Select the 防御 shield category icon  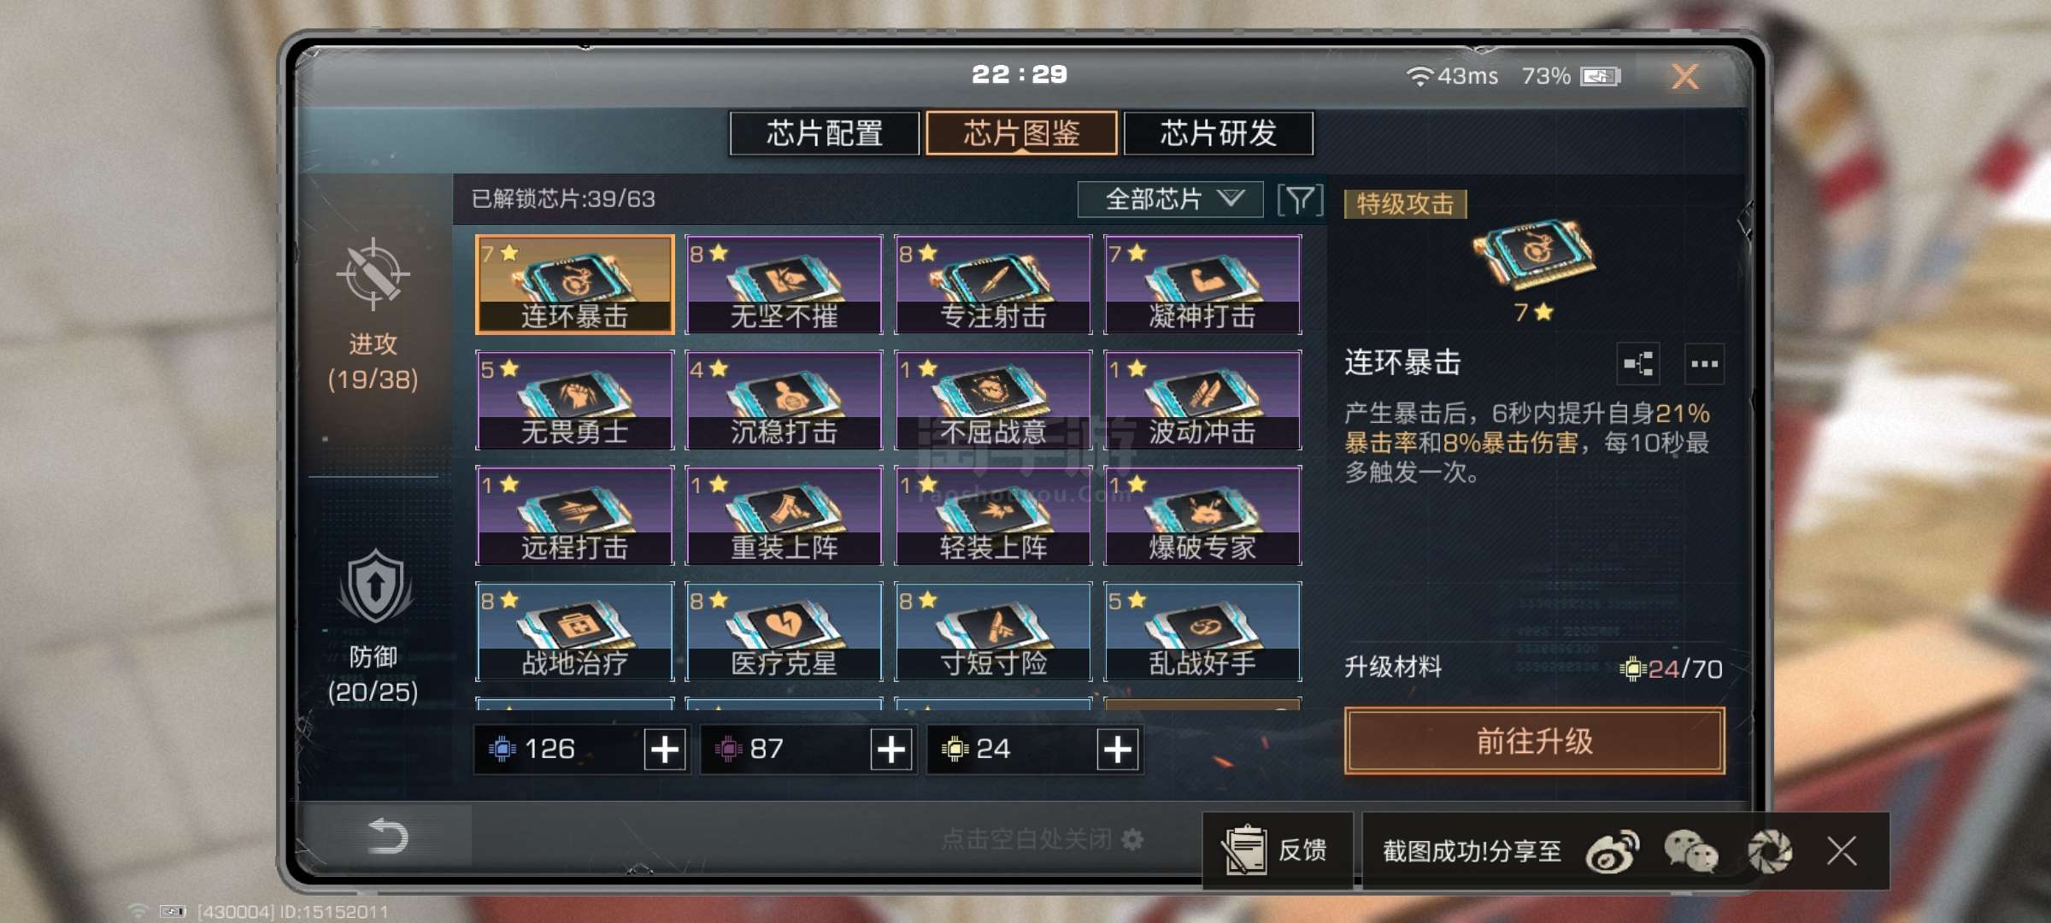pyautogui.click(x=374, y=586)
